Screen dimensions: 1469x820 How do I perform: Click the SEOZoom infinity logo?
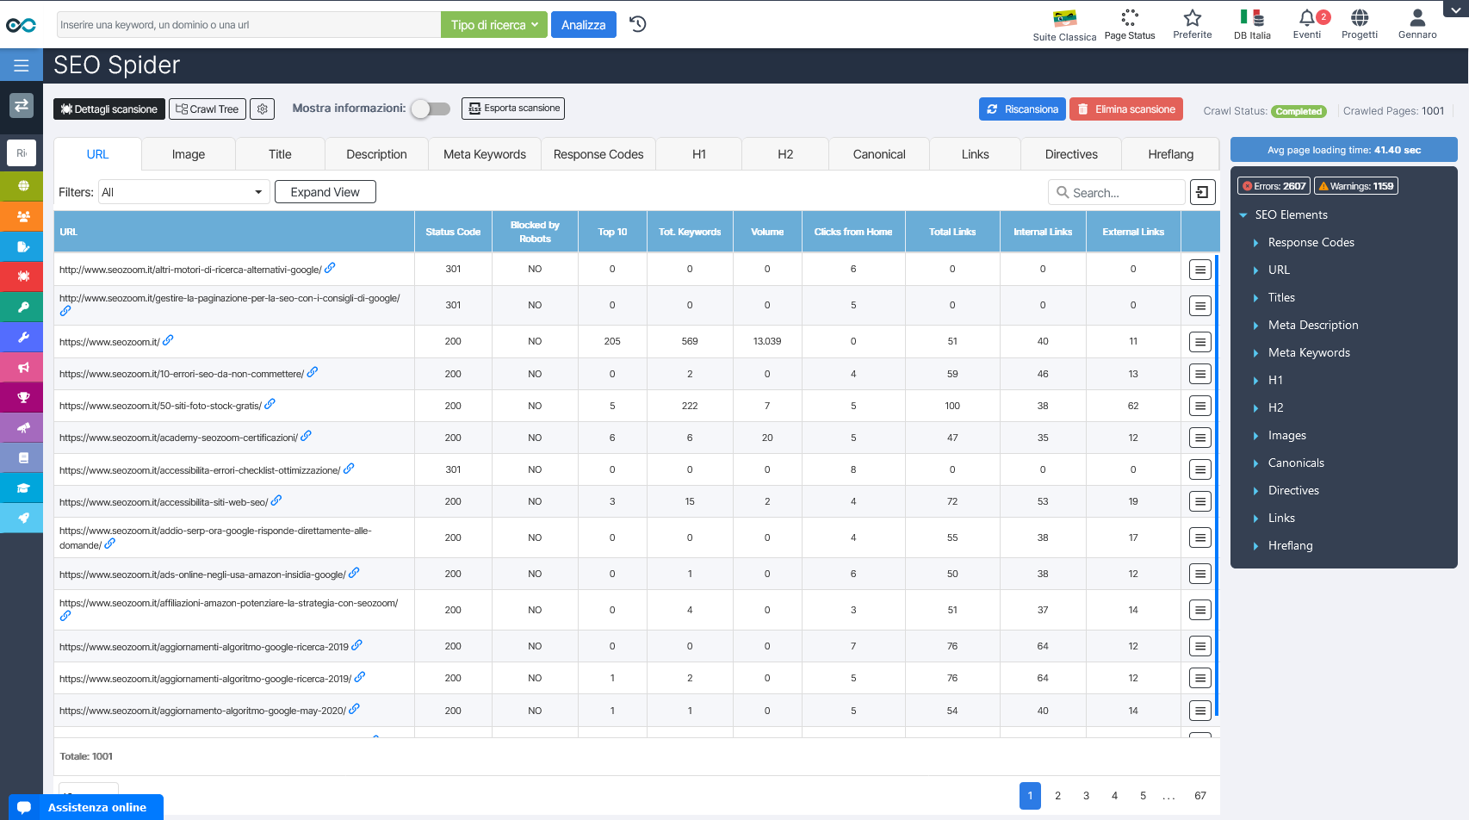pos(21,25)
